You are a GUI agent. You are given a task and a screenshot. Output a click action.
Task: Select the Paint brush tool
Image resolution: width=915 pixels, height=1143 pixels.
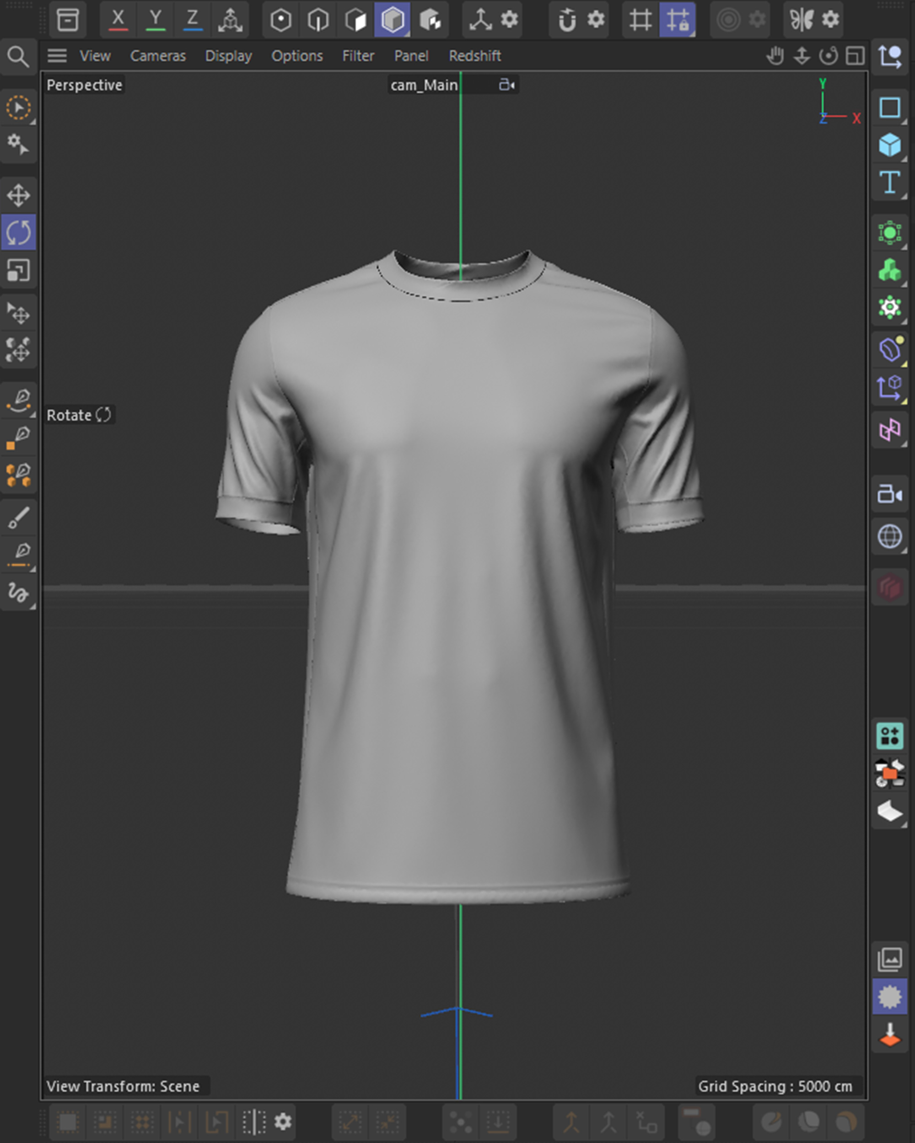coord(19,518)
